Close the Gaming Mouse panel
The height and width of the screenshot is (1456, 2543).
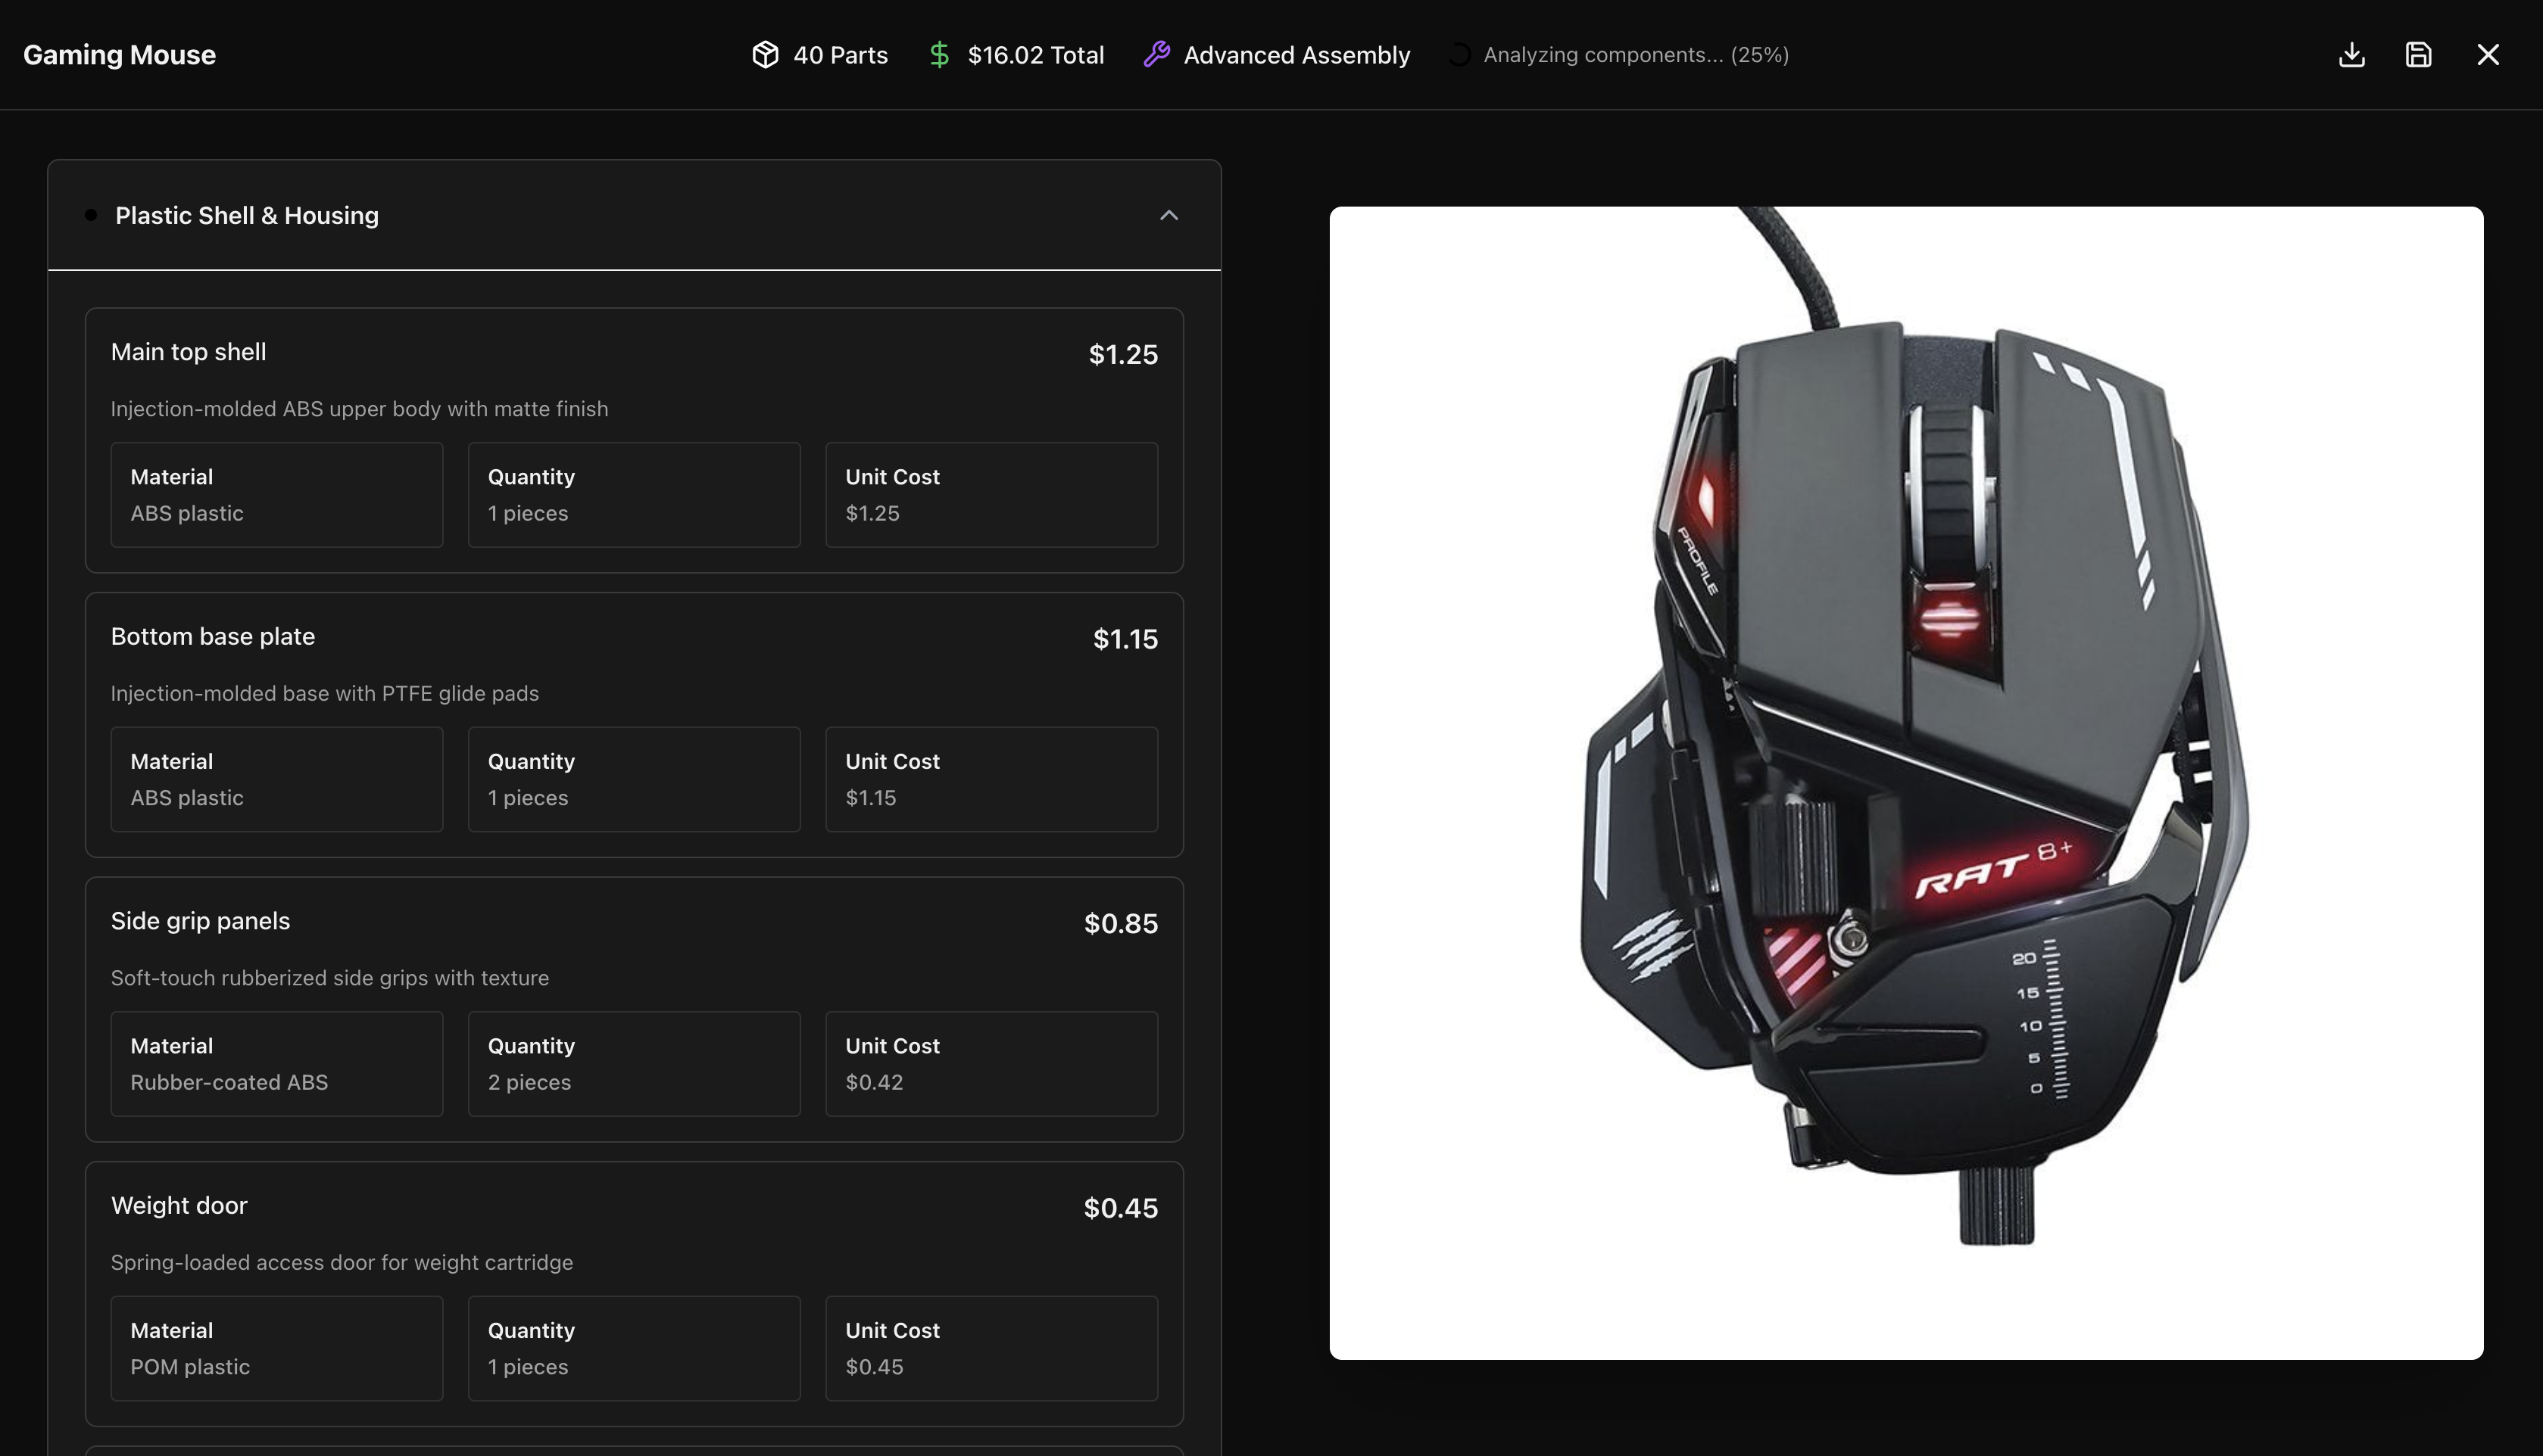(2488, 54)
